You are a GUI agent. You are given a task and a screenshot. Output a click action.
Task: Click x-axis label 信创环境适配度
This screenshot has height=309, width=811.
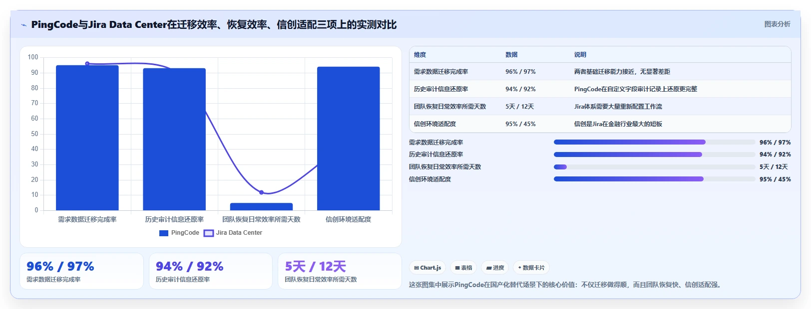point(349,219)
